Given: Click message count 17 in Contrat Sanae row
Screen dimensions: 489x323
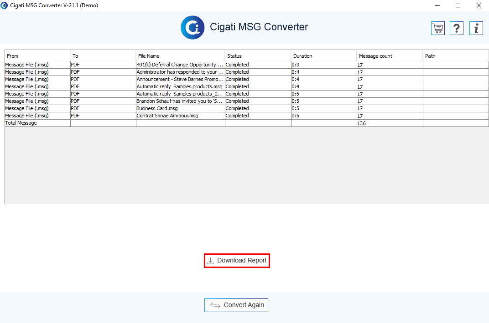Looking at the screenshot, I should pos(390,116).
